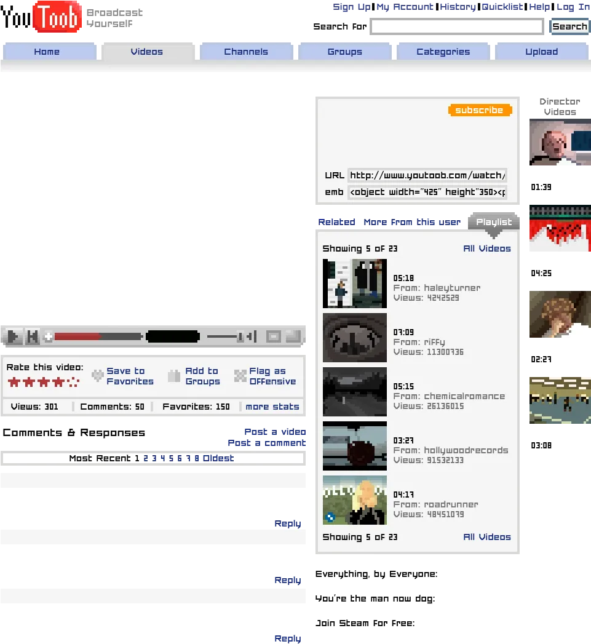The image size is (591, 644).
Task: Click the play button on the video player
Action: 14,337
